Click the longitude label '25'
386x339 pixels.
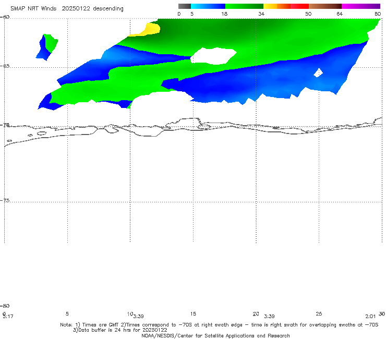point(319,313)
